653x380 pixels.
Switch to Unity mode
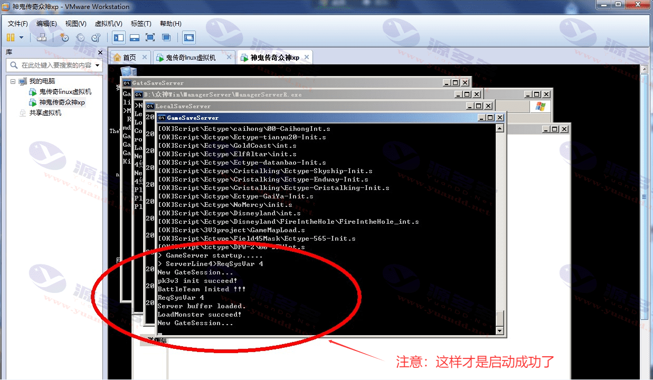coord(166,37)
